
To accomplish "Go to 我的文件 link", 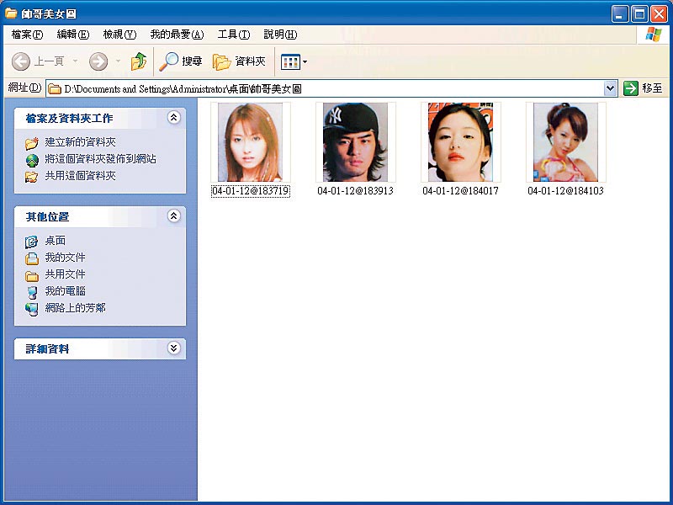I will [66, 258].
